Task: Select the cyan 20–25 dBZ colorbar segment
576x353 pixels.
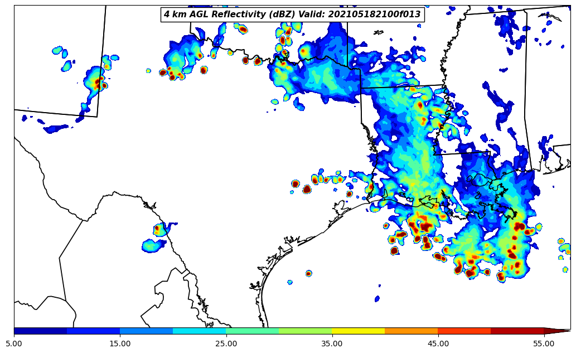Action: click(x=199, y=331)
